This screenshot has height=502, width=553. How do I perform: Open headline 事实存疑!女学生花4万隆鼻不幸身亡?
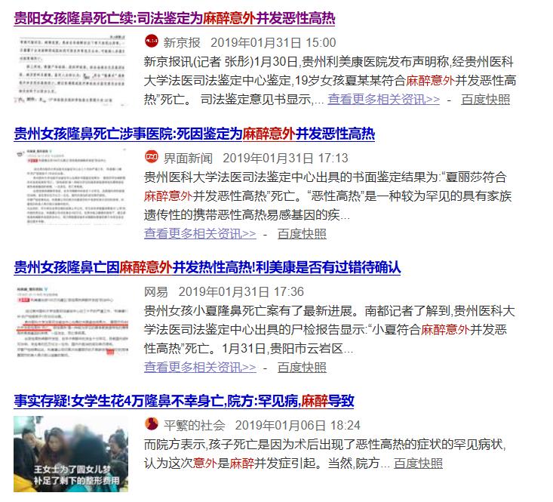point(184,401)
